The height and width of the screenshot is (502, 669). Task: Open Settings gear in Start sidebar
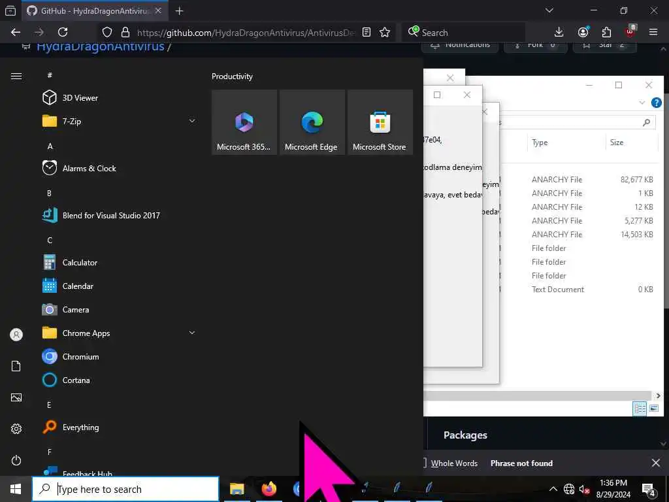click(x=16, y=429)
